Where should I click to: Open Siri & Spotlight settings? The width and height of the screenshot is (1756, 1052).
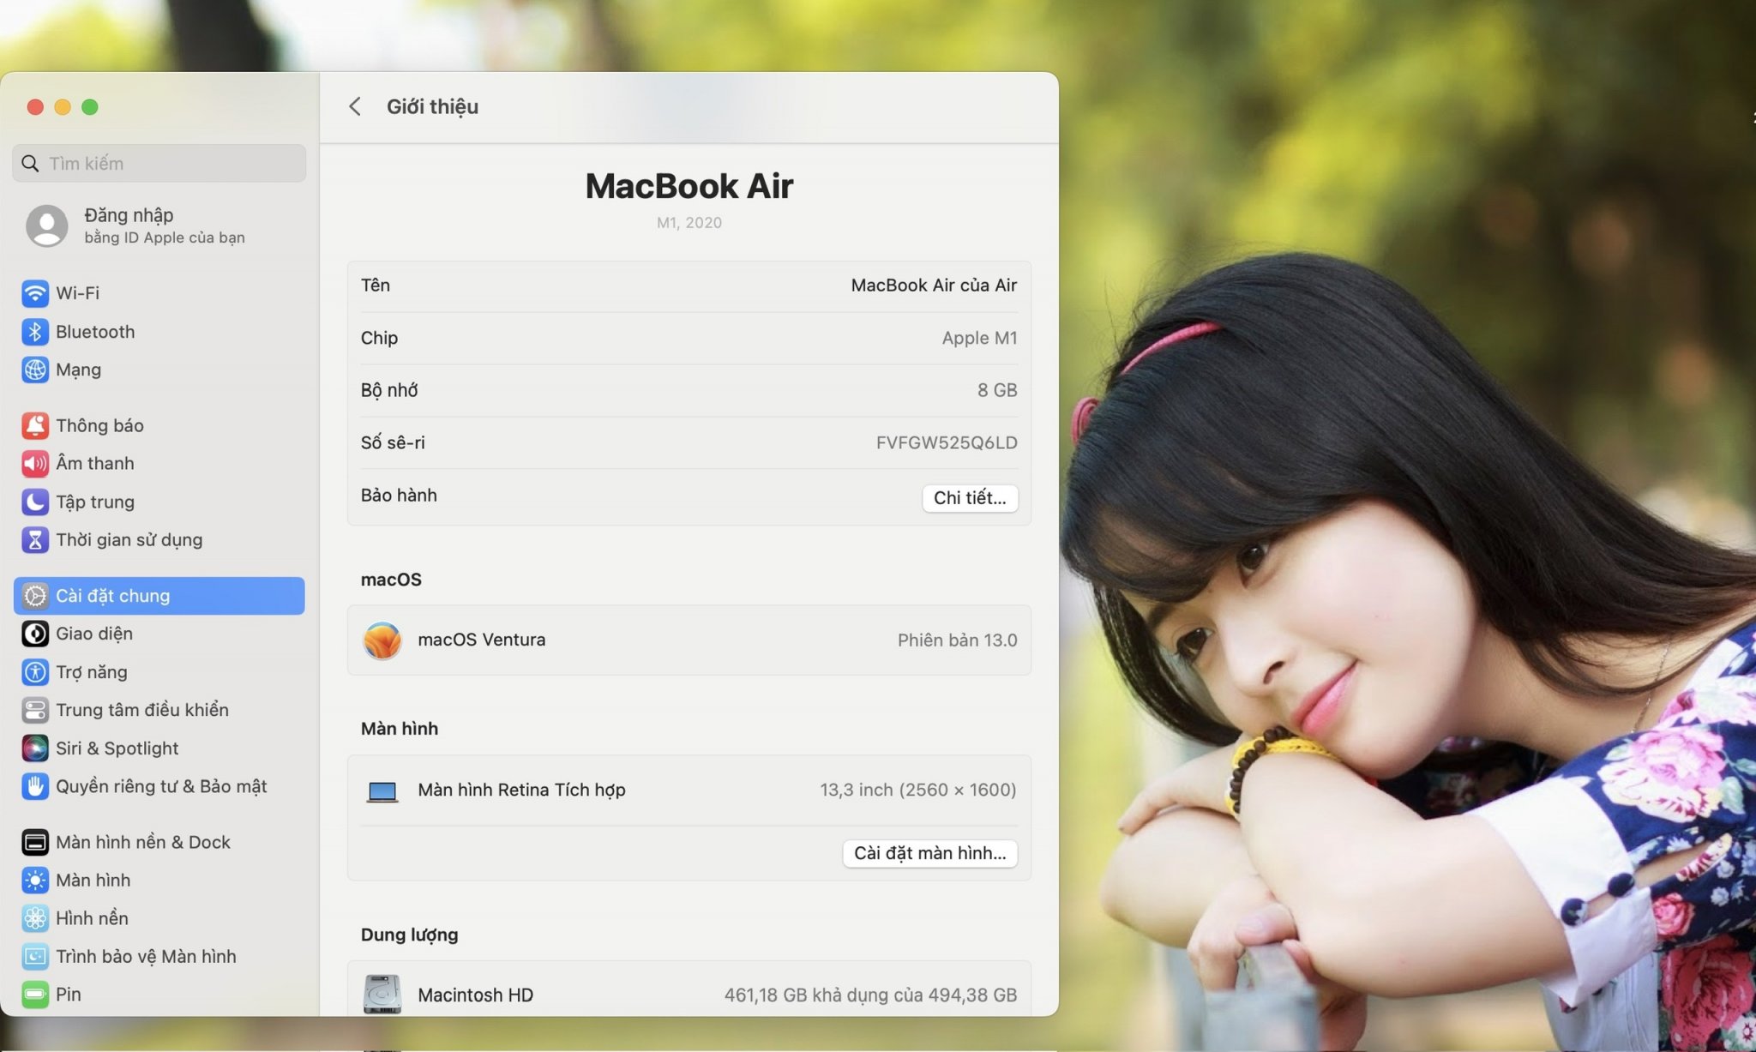(x=117, y=748)
